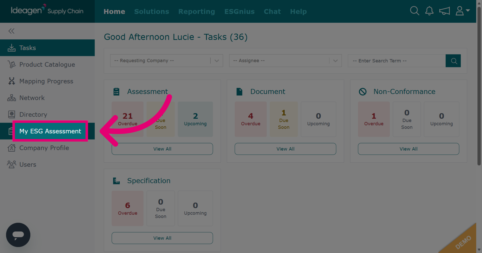Click the Product Catalogue cart icon
Screen dimensions: 482x253
tap(12, 65)
